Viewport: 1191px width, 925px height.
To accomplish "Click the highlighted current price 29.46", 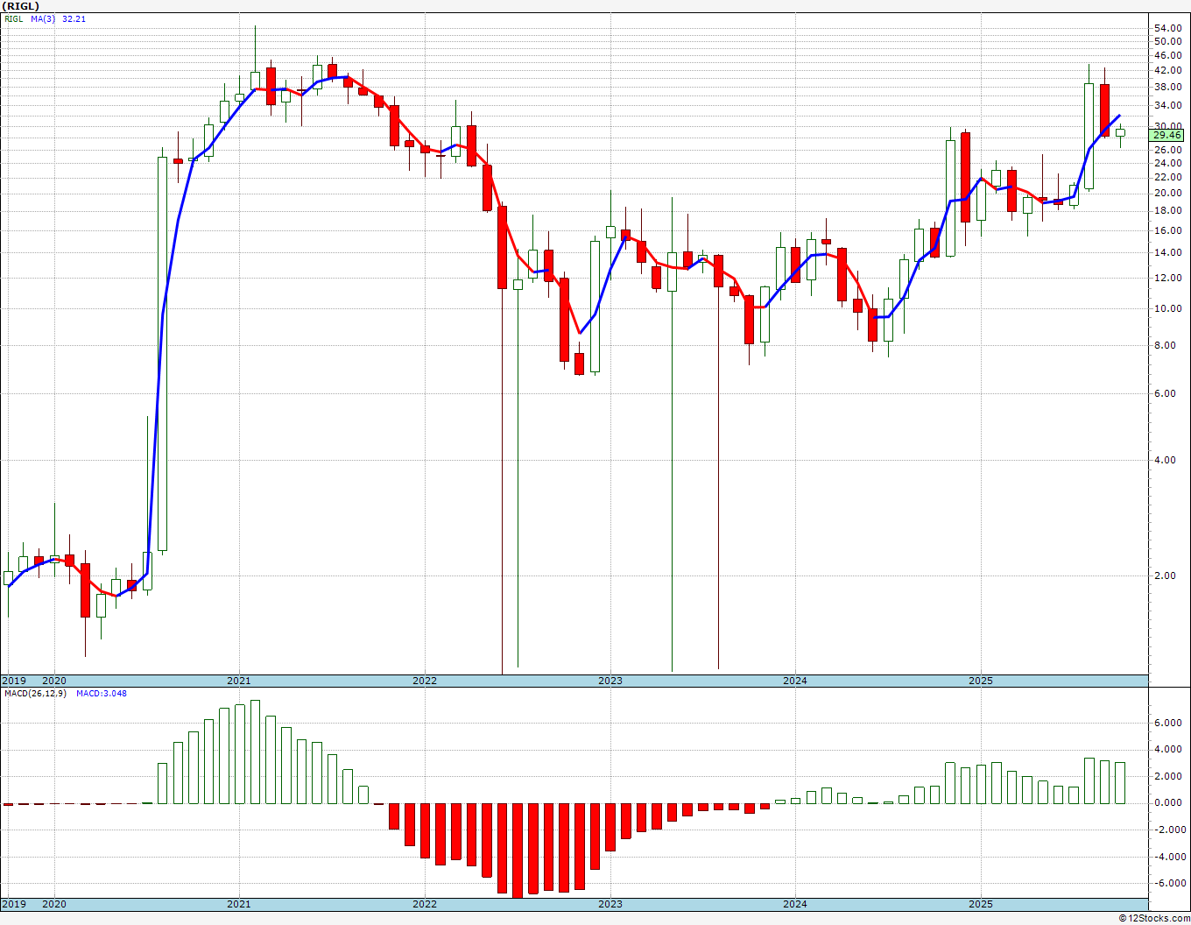I will 1167,135.
